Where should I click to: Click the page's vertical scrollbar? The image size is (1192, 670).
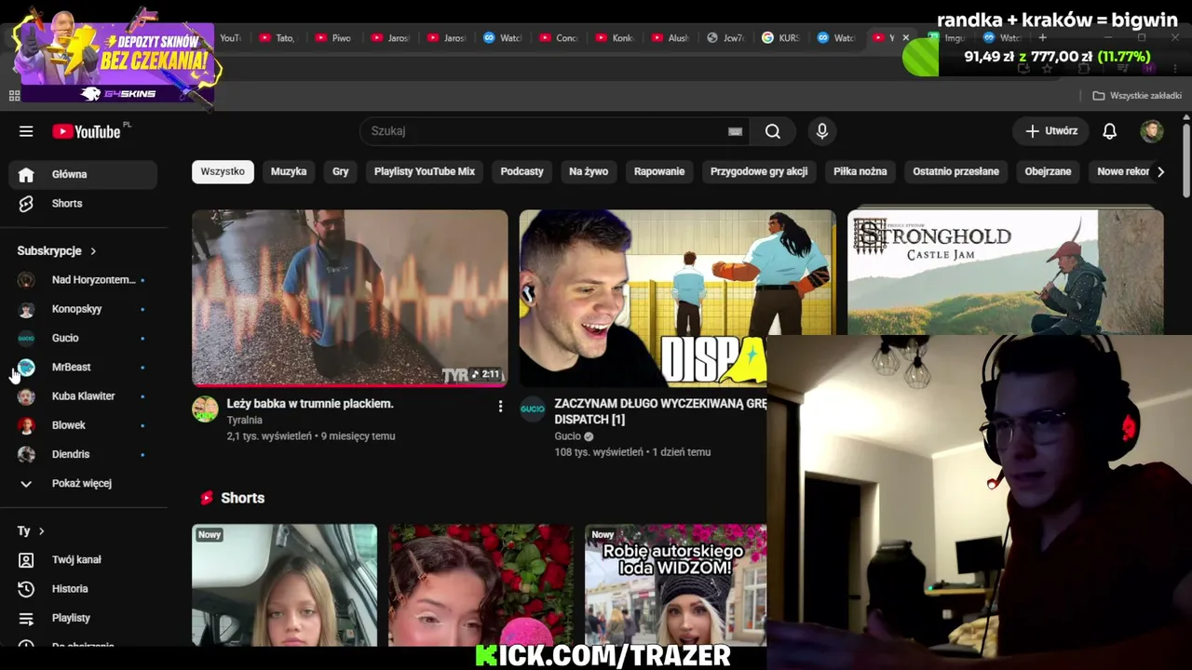coord(1186,158)
